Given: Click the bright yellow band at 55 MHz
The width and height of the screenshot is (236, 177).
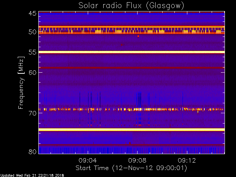Looking at the screenshot, I should coord(132,52).
